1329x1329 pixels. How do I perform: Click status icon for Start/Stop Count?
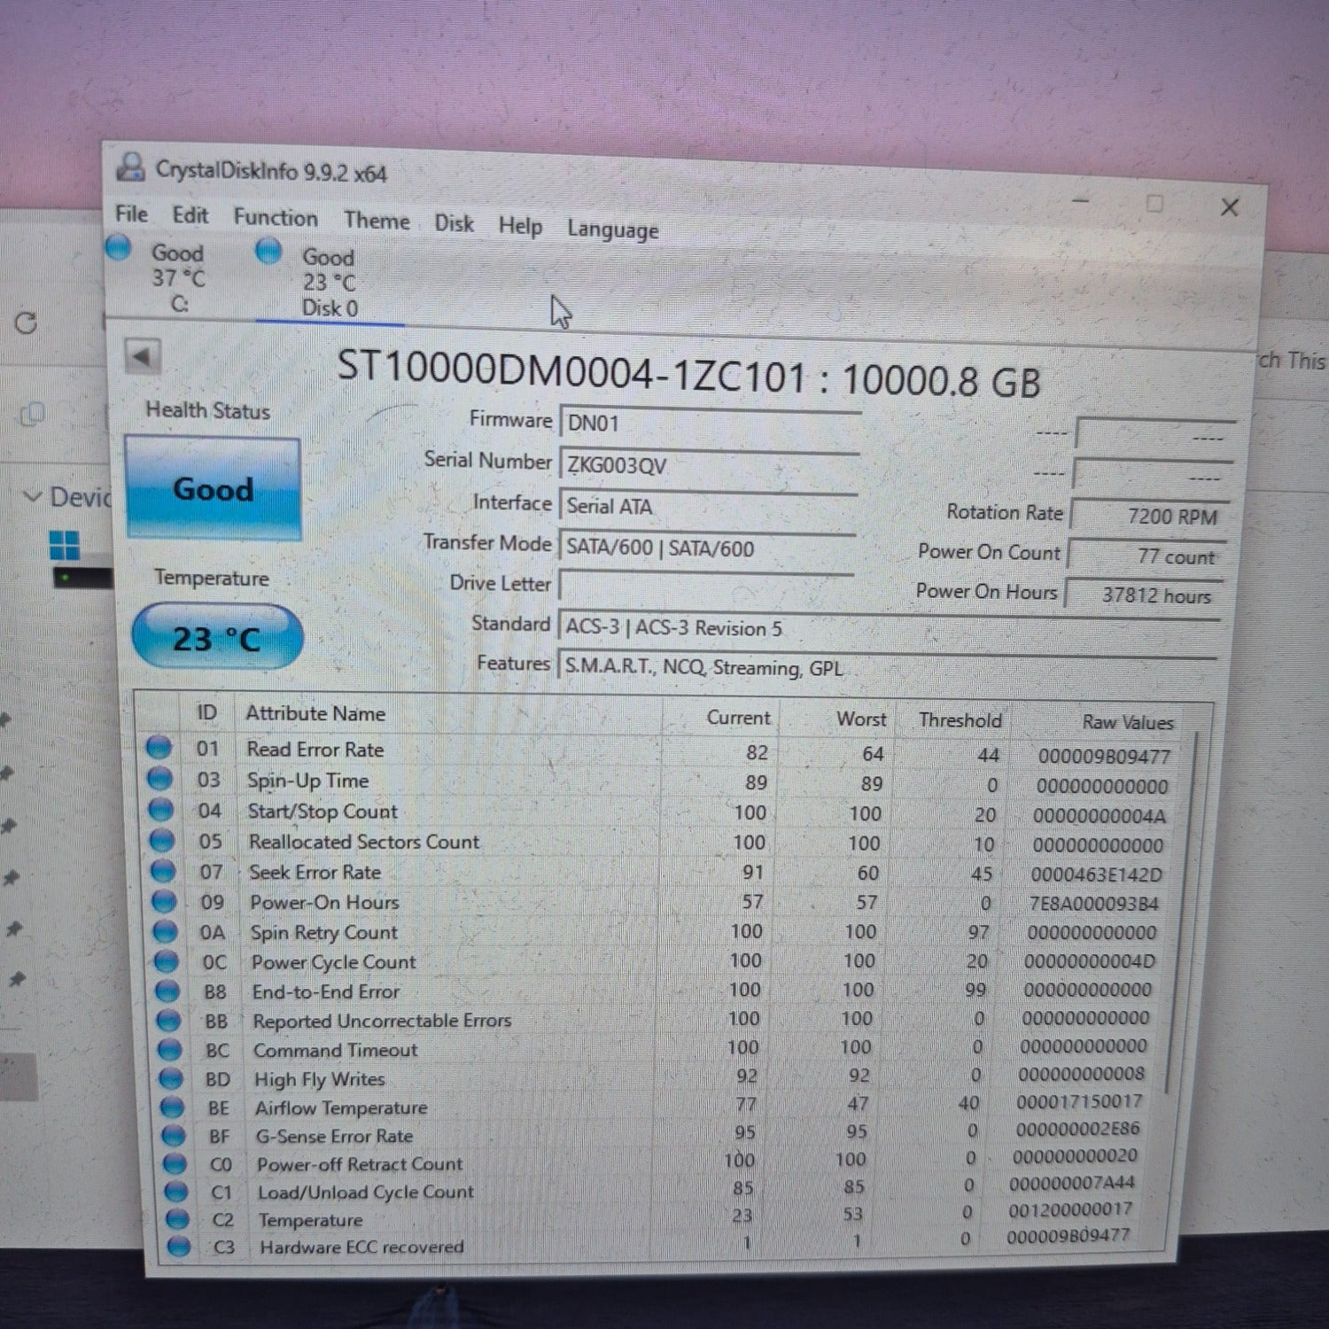(160, 810)
